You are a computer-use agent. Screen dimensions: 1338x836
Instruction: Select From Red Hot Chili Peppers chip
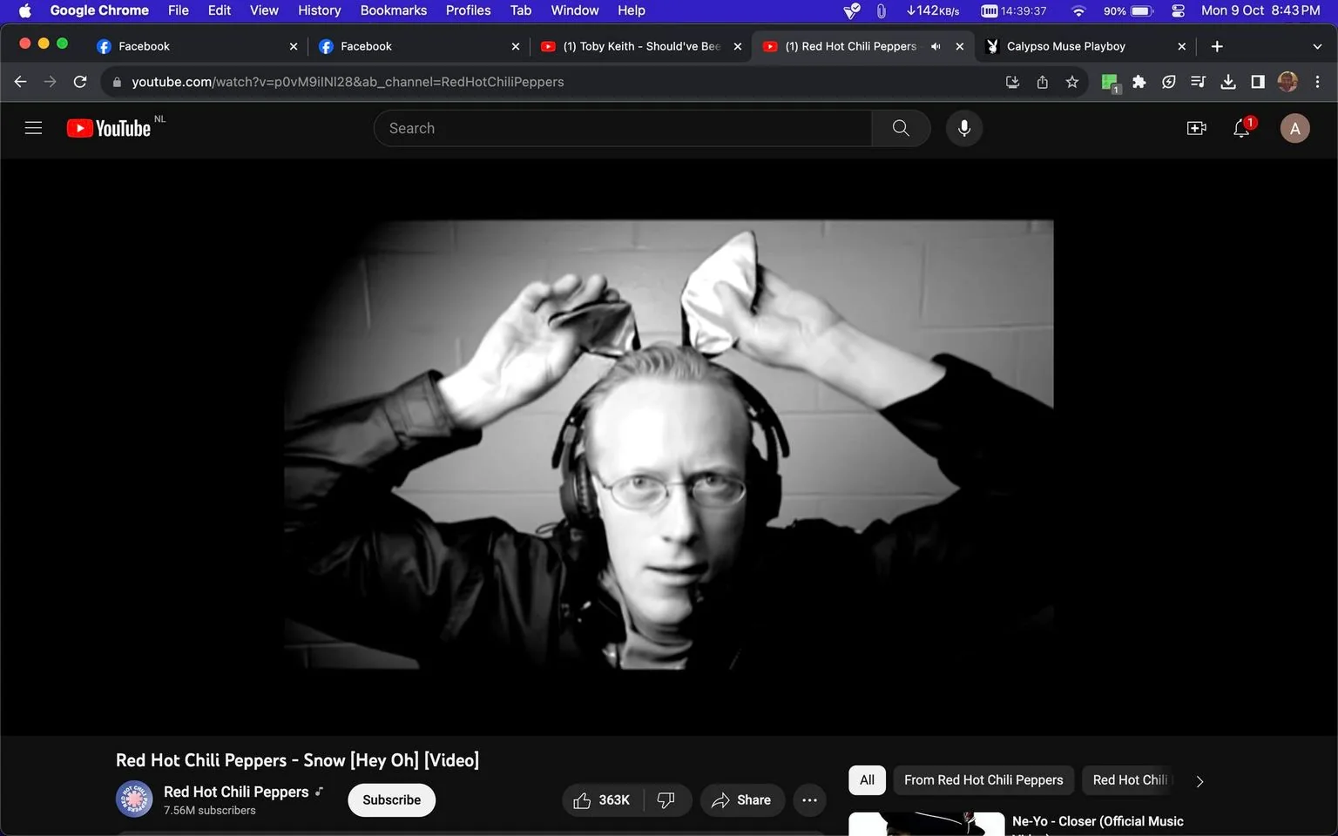coord(983,780)
